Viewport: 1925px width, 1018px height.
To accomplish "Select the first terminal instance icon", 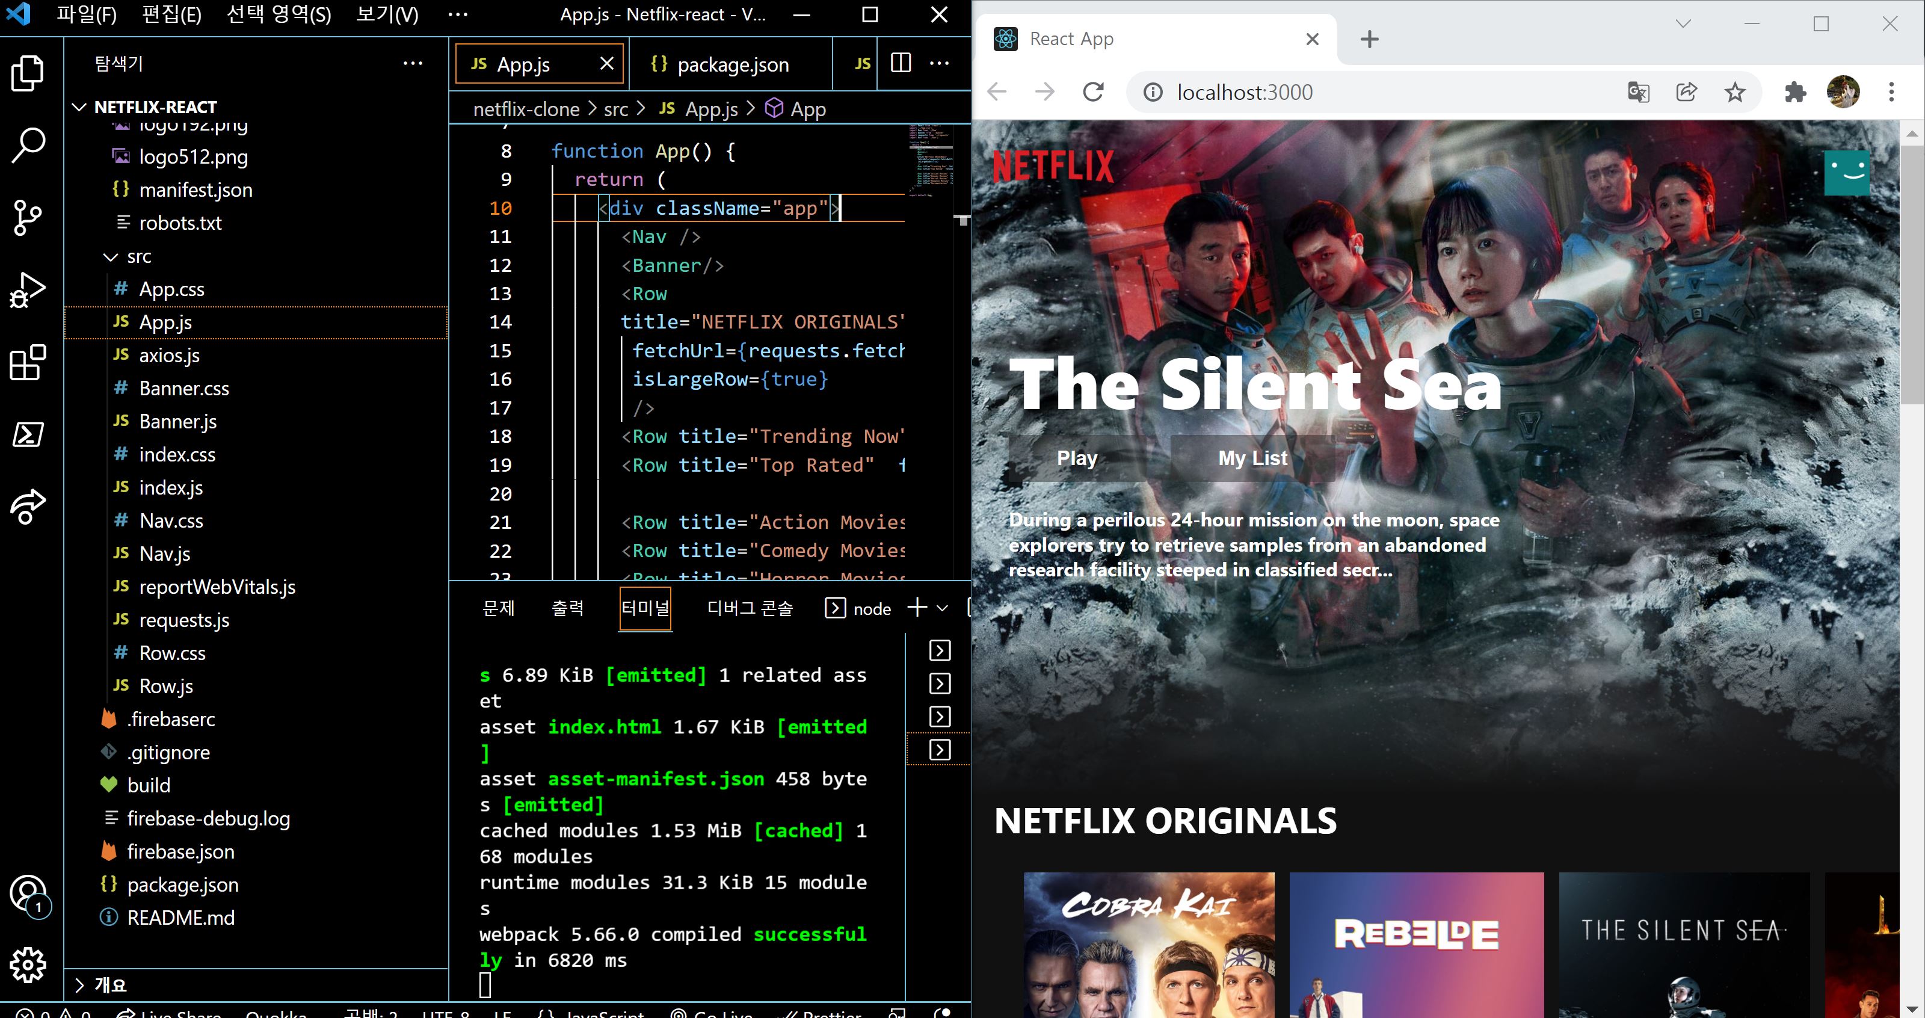I will (x=939, y=650).
